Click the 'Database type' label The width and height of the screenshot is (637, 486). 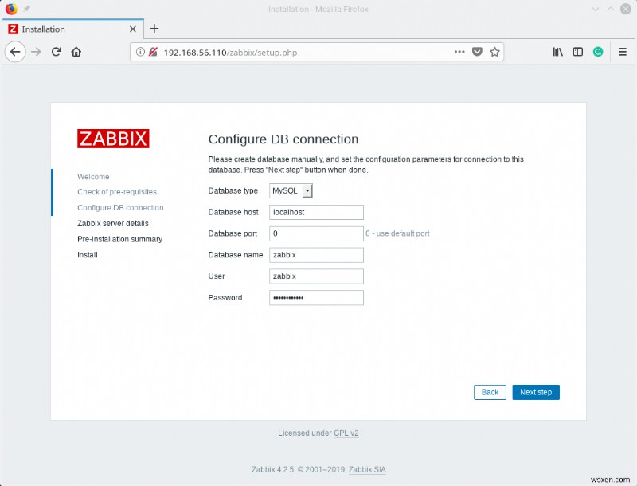[x=233, y=190]
